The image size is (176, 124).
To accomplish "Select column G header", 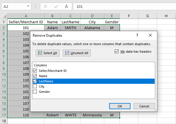I will 148,16.
